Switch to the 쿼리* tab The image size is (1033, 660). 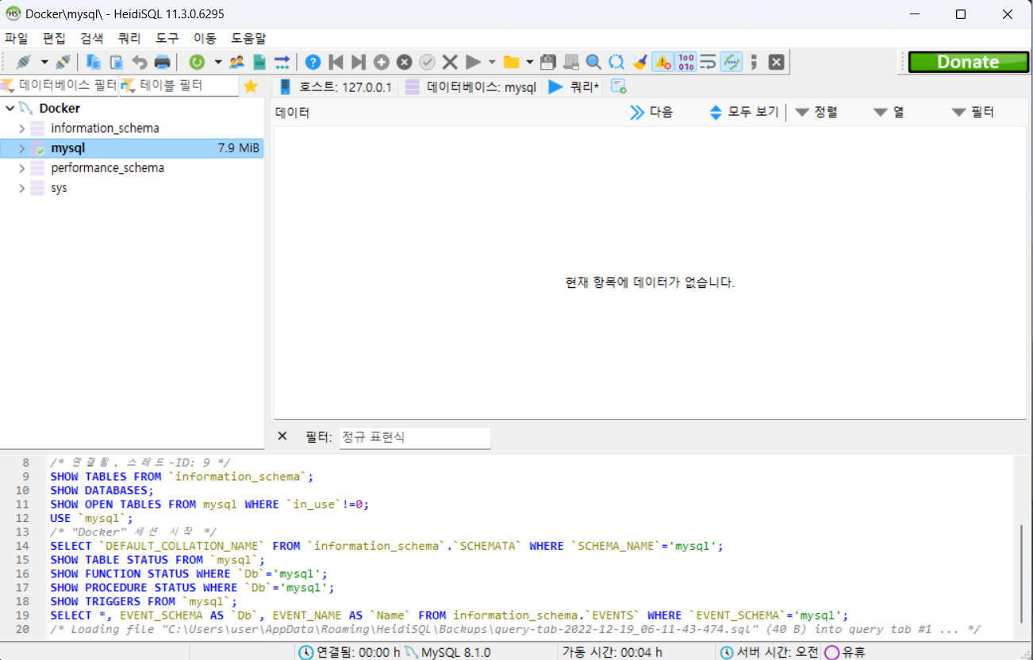coord(574,87)
